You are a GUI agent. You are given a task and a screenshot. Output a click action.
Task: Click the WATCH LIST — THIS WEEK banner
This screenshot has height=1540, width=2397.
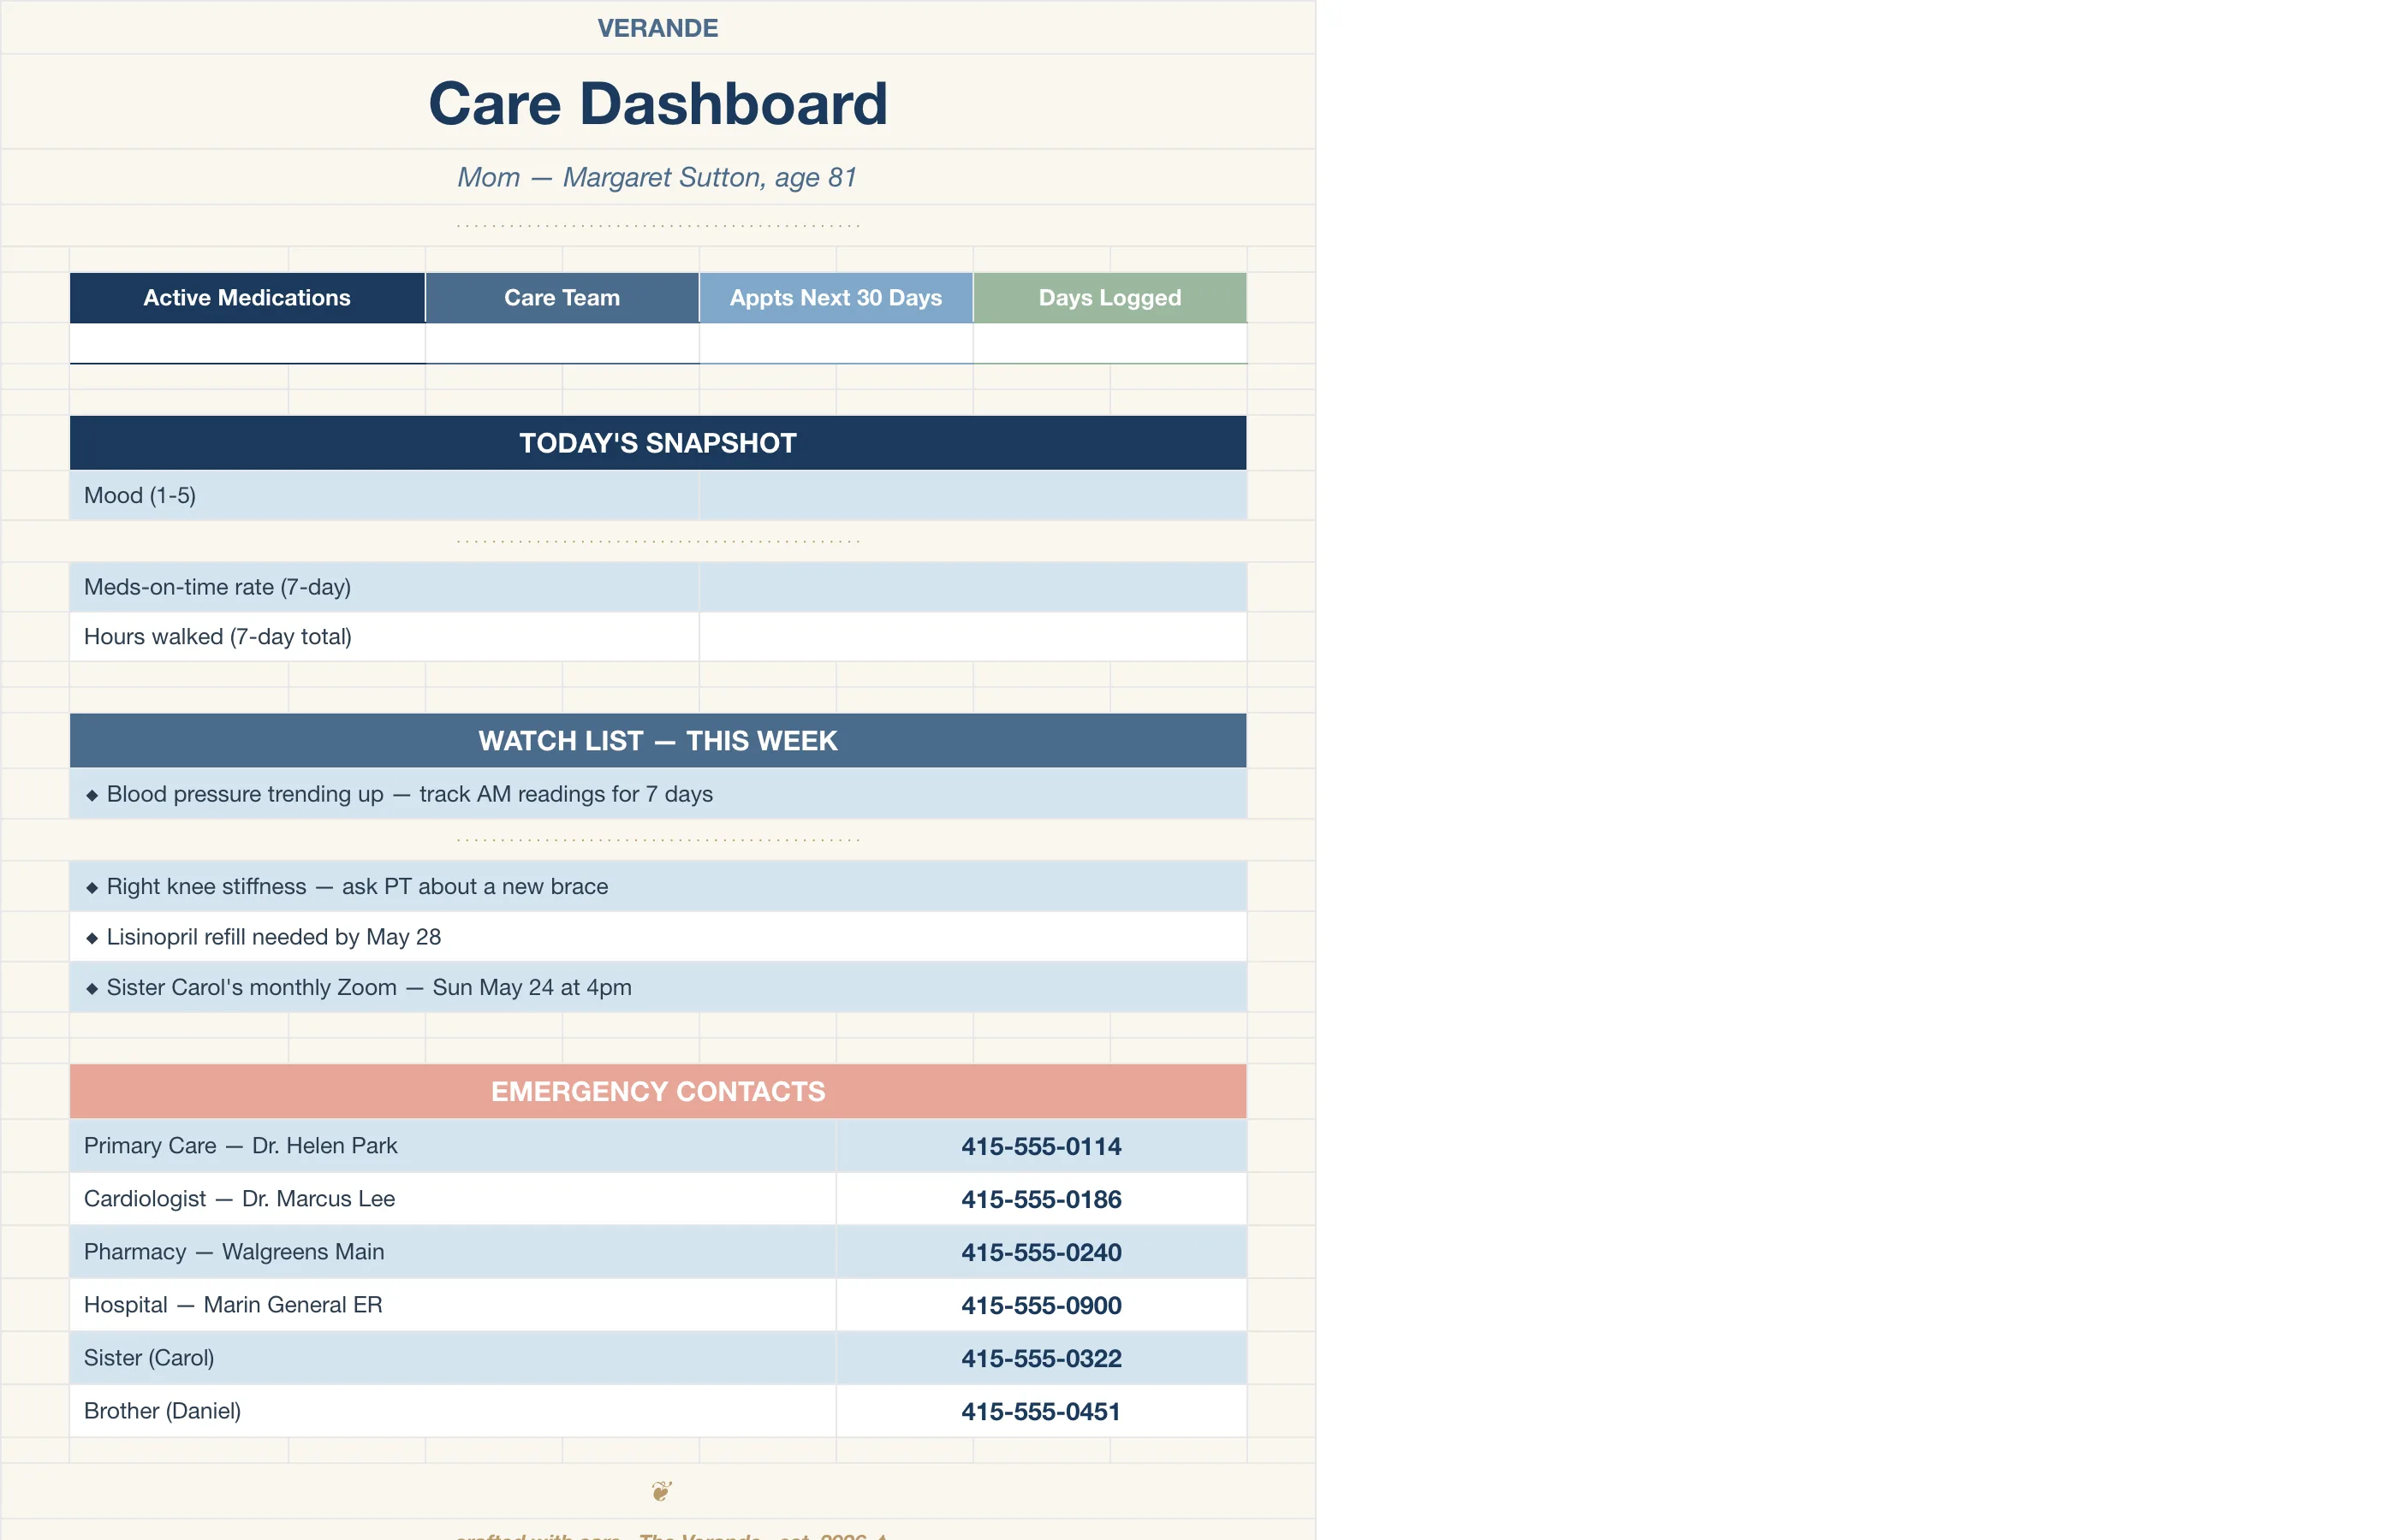click(658, 741)
